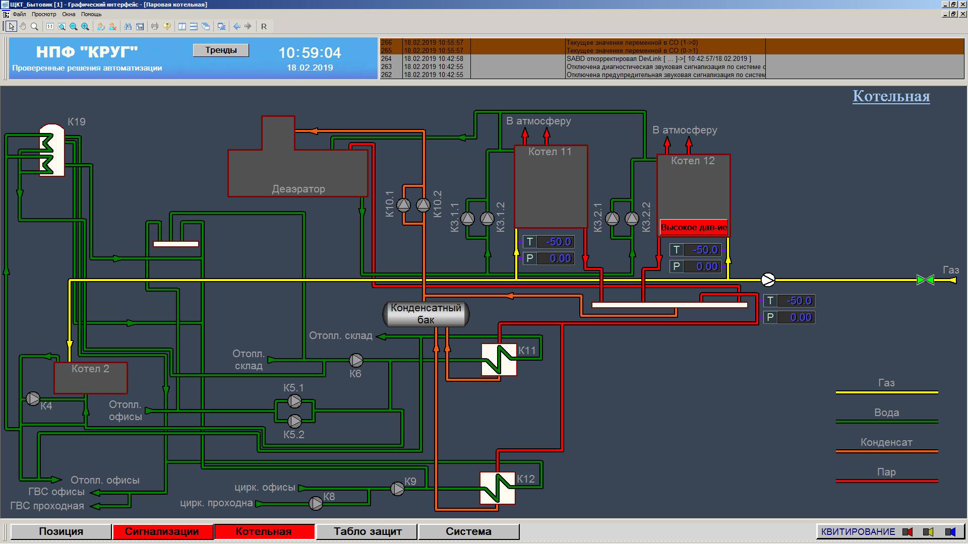Screen dimensions: 968x544
Task: Click pump K9 symbol
Action: pyautogui.click(x=398, y=489)
